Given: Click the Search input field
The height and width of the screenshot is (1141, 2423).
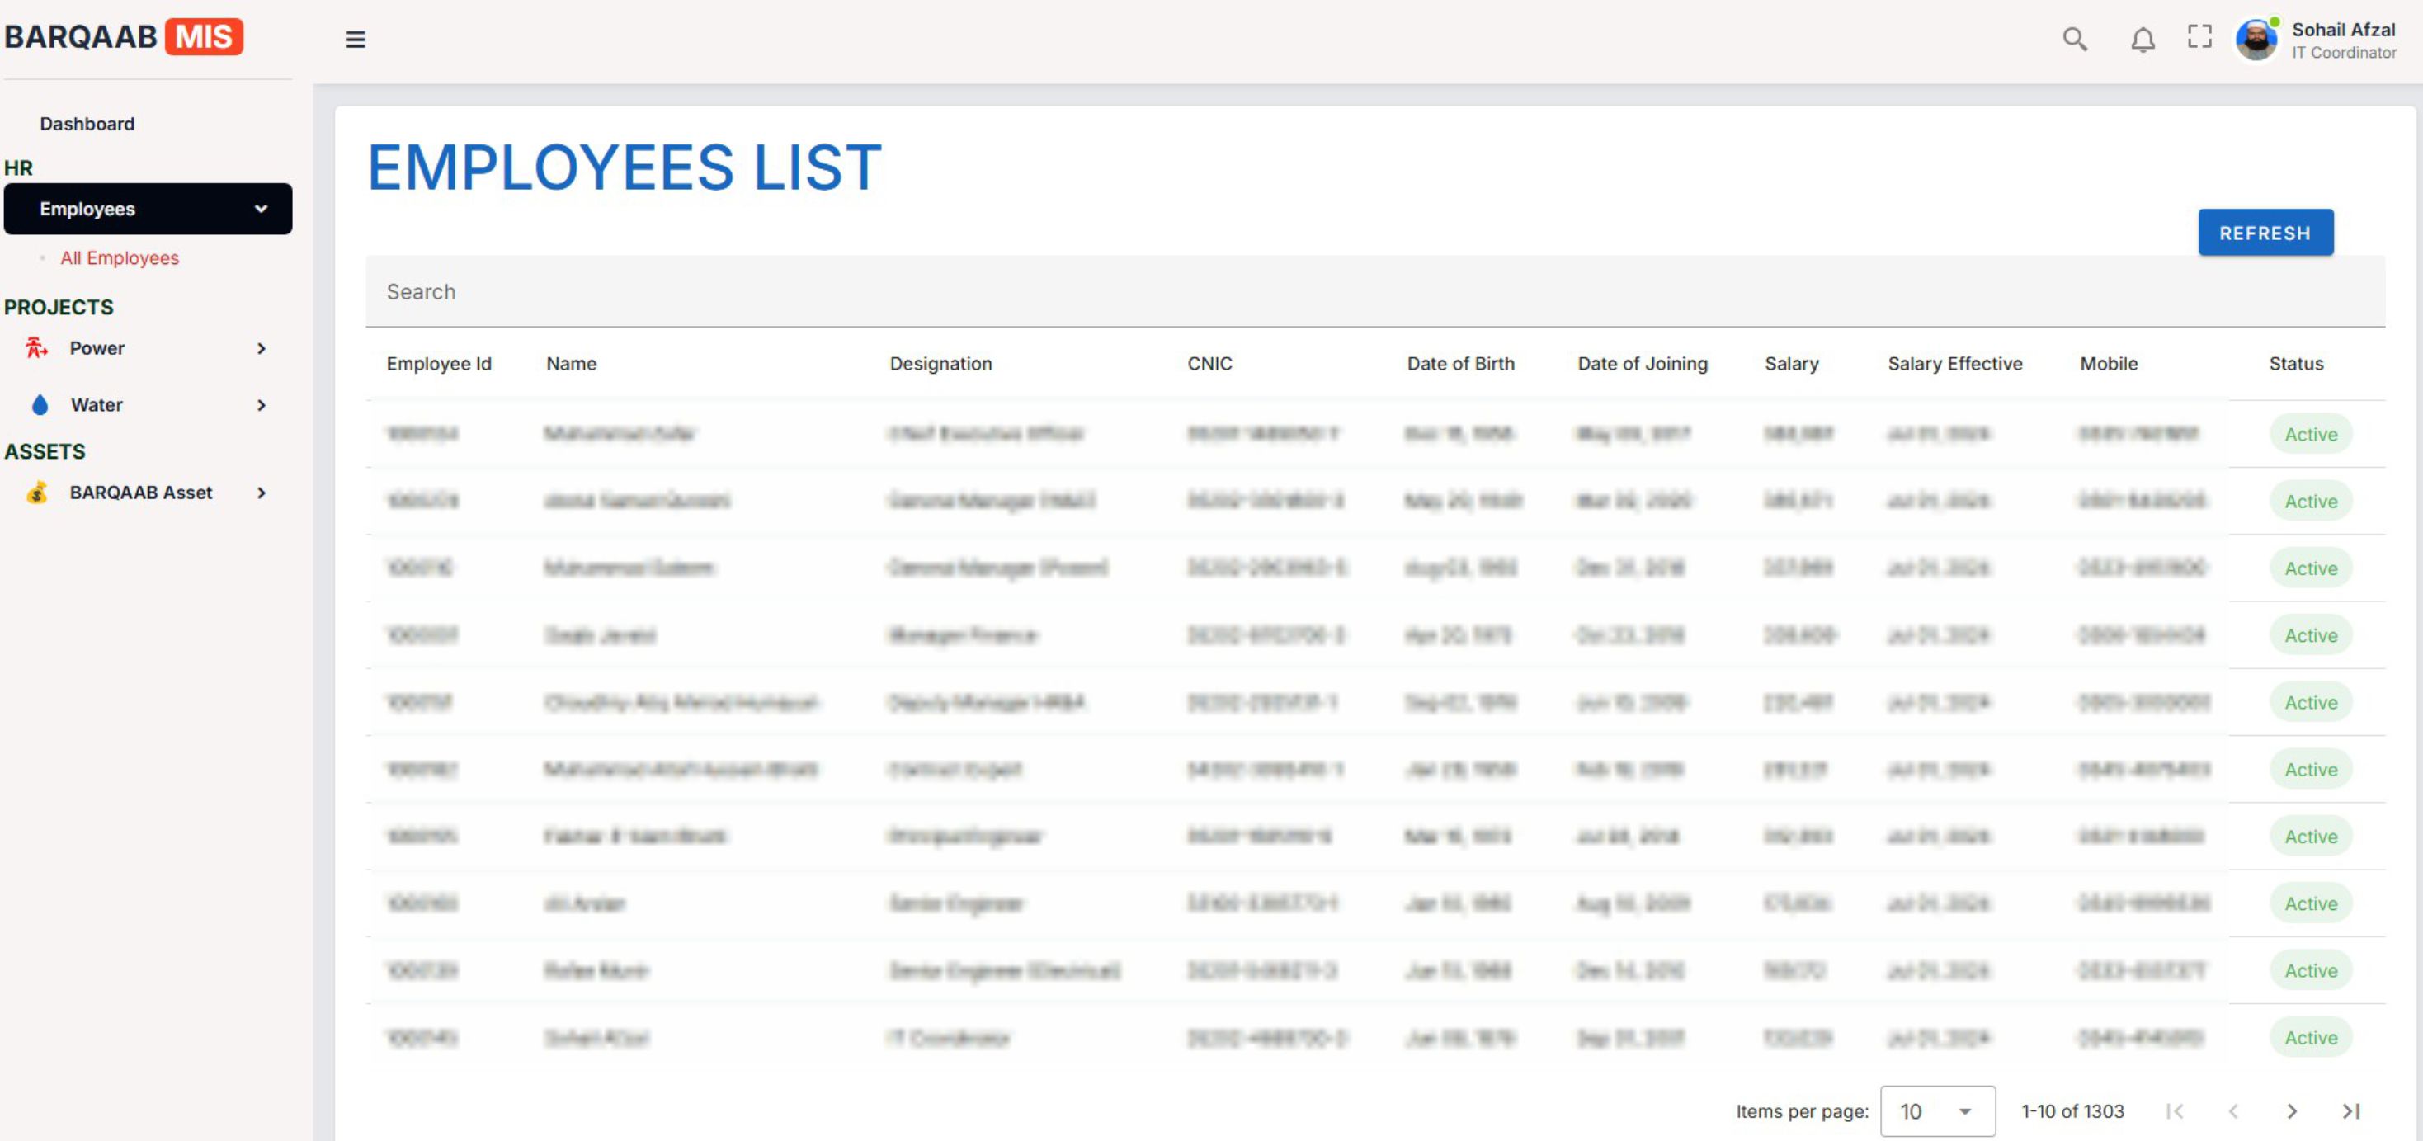Looking at the screenshot, I should coord(1374,291).
